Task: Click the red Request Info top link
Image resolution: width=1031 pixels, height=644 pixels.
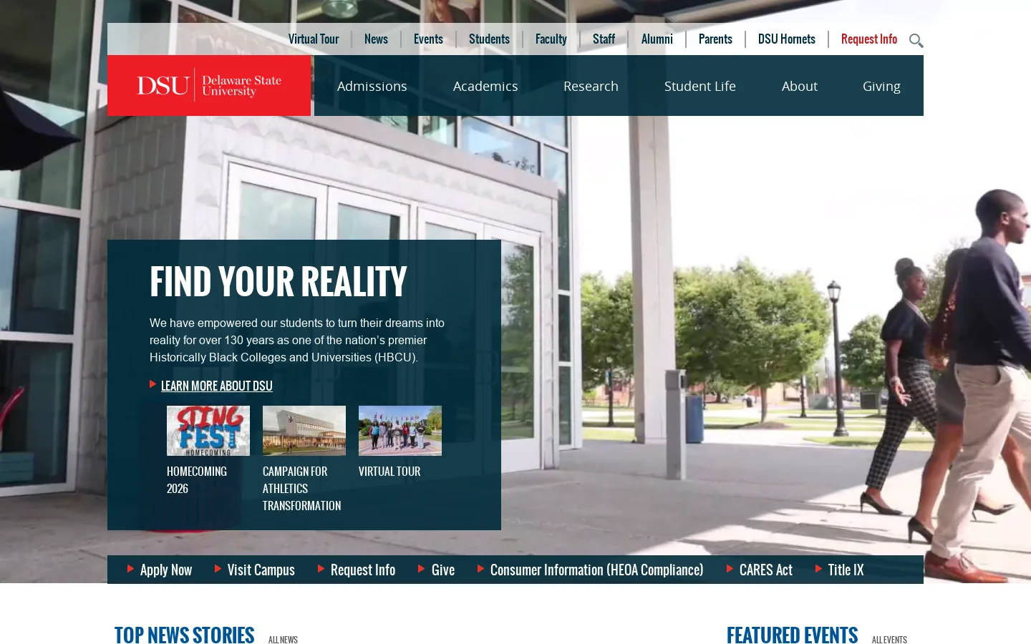Action: click(x=869, y=39)
